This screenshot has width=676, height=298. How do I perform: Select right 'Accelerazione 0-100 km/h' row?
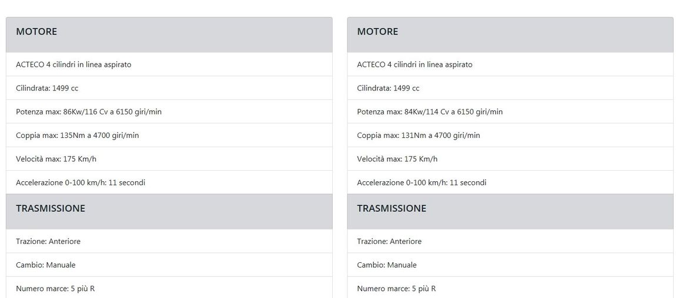(x=510, y=182)
